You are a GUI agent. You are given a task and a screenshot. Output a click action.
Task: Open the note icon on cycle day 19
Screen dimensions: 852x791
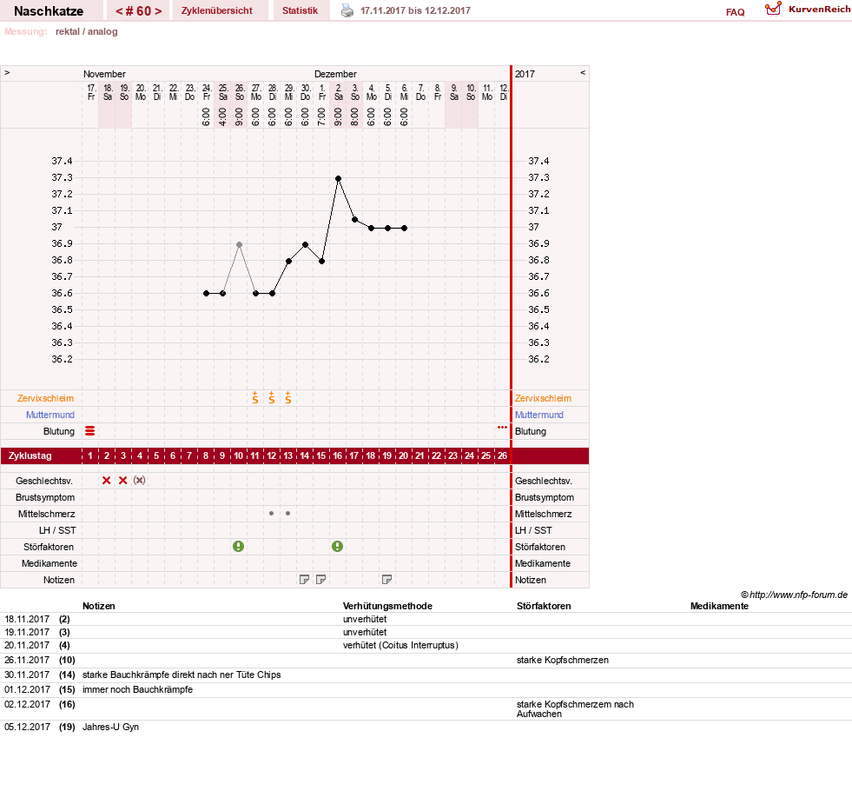coord(386,580)
